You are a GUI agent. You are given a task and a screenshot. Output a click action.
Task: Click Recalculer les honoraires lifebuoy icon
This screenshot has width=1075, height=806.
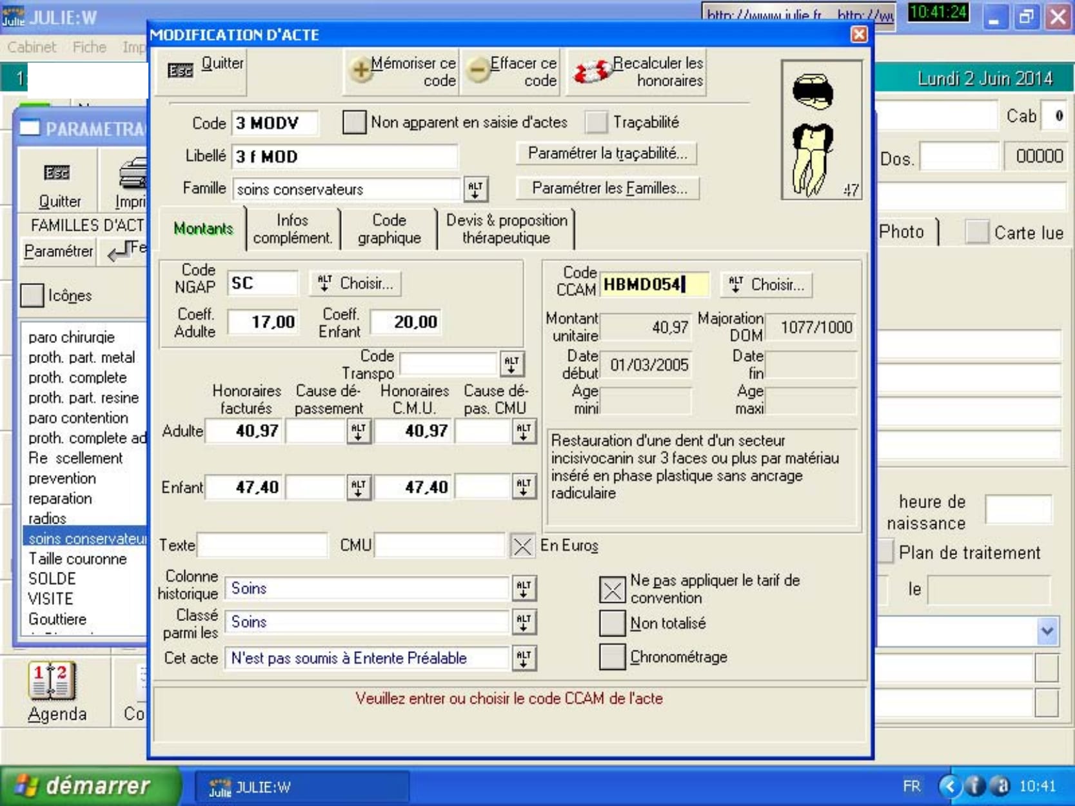591,72
